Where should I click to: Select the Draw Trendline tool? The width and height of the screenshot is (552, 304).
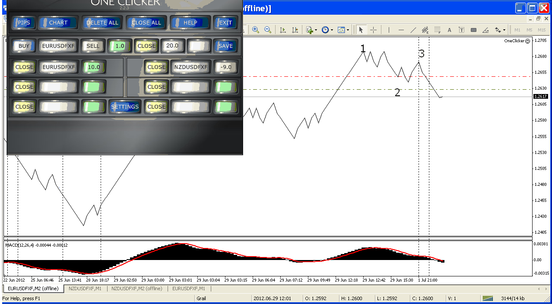click(x=413, y=30)
